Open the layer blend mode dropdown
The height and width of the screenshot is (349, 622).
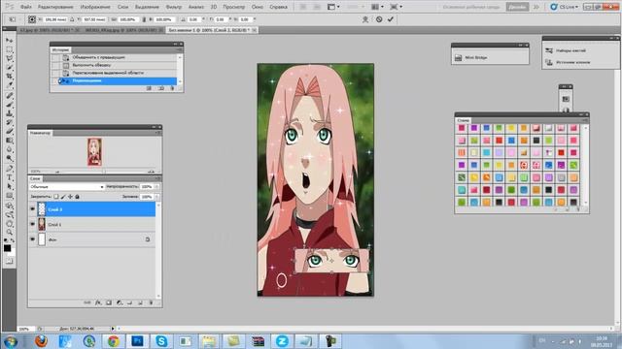[67, 186]
